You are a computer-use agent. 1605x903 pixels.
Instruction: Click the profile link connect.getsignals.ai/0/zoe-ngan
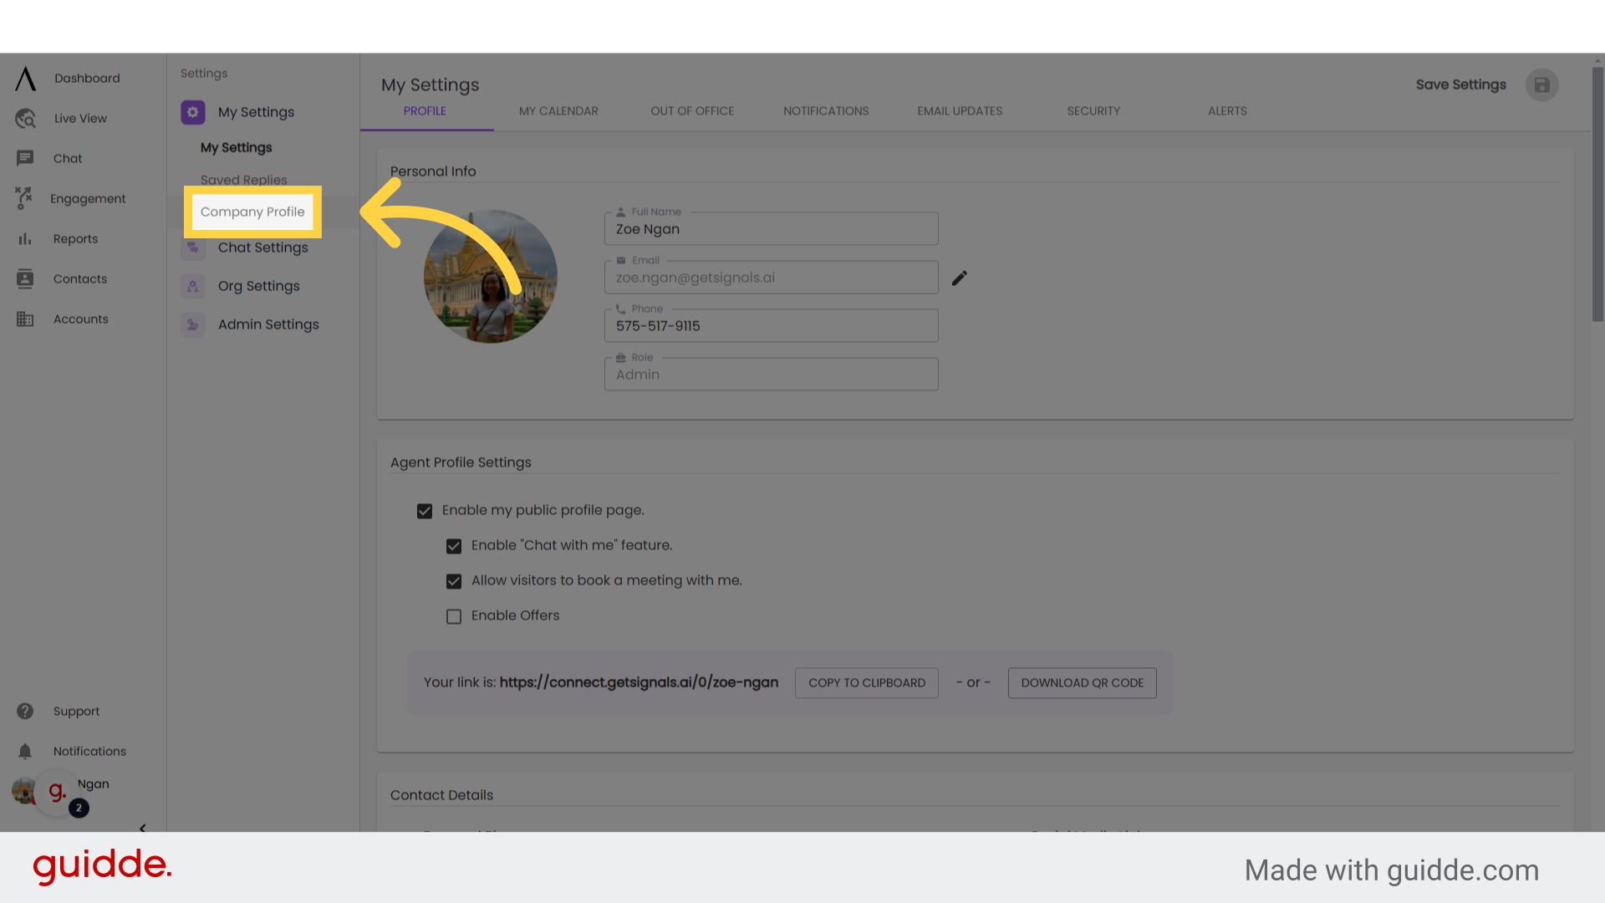[639, 682]
